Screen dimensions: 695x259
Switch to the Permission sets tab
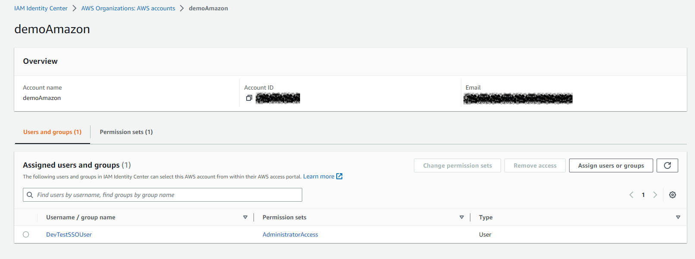click(x=126, y=132)
